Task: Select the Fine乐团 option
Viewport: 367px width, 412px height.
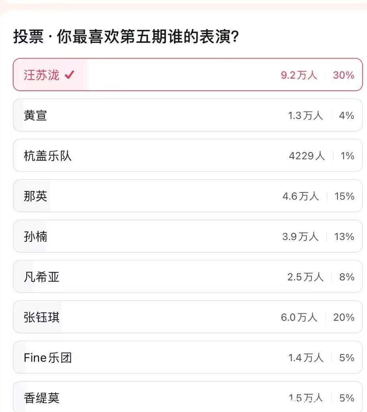Action: [47, 357]
